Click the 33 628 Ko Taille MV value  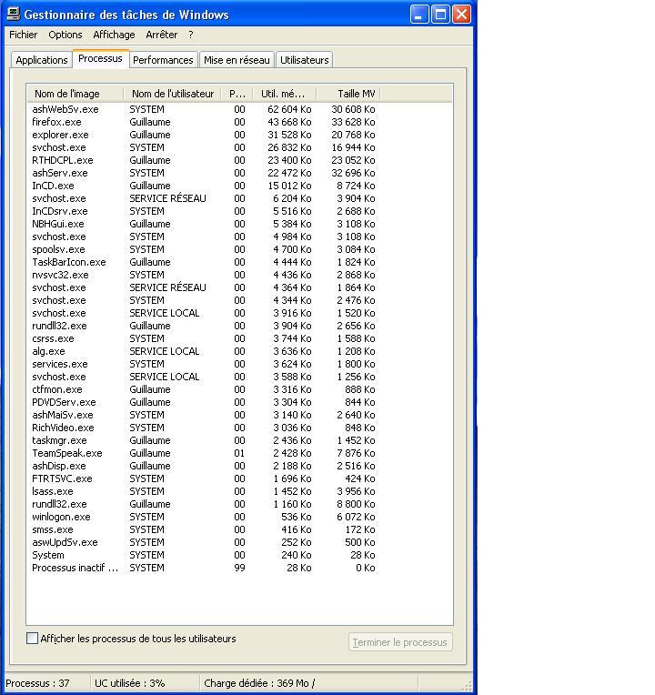tap(353, 122)
